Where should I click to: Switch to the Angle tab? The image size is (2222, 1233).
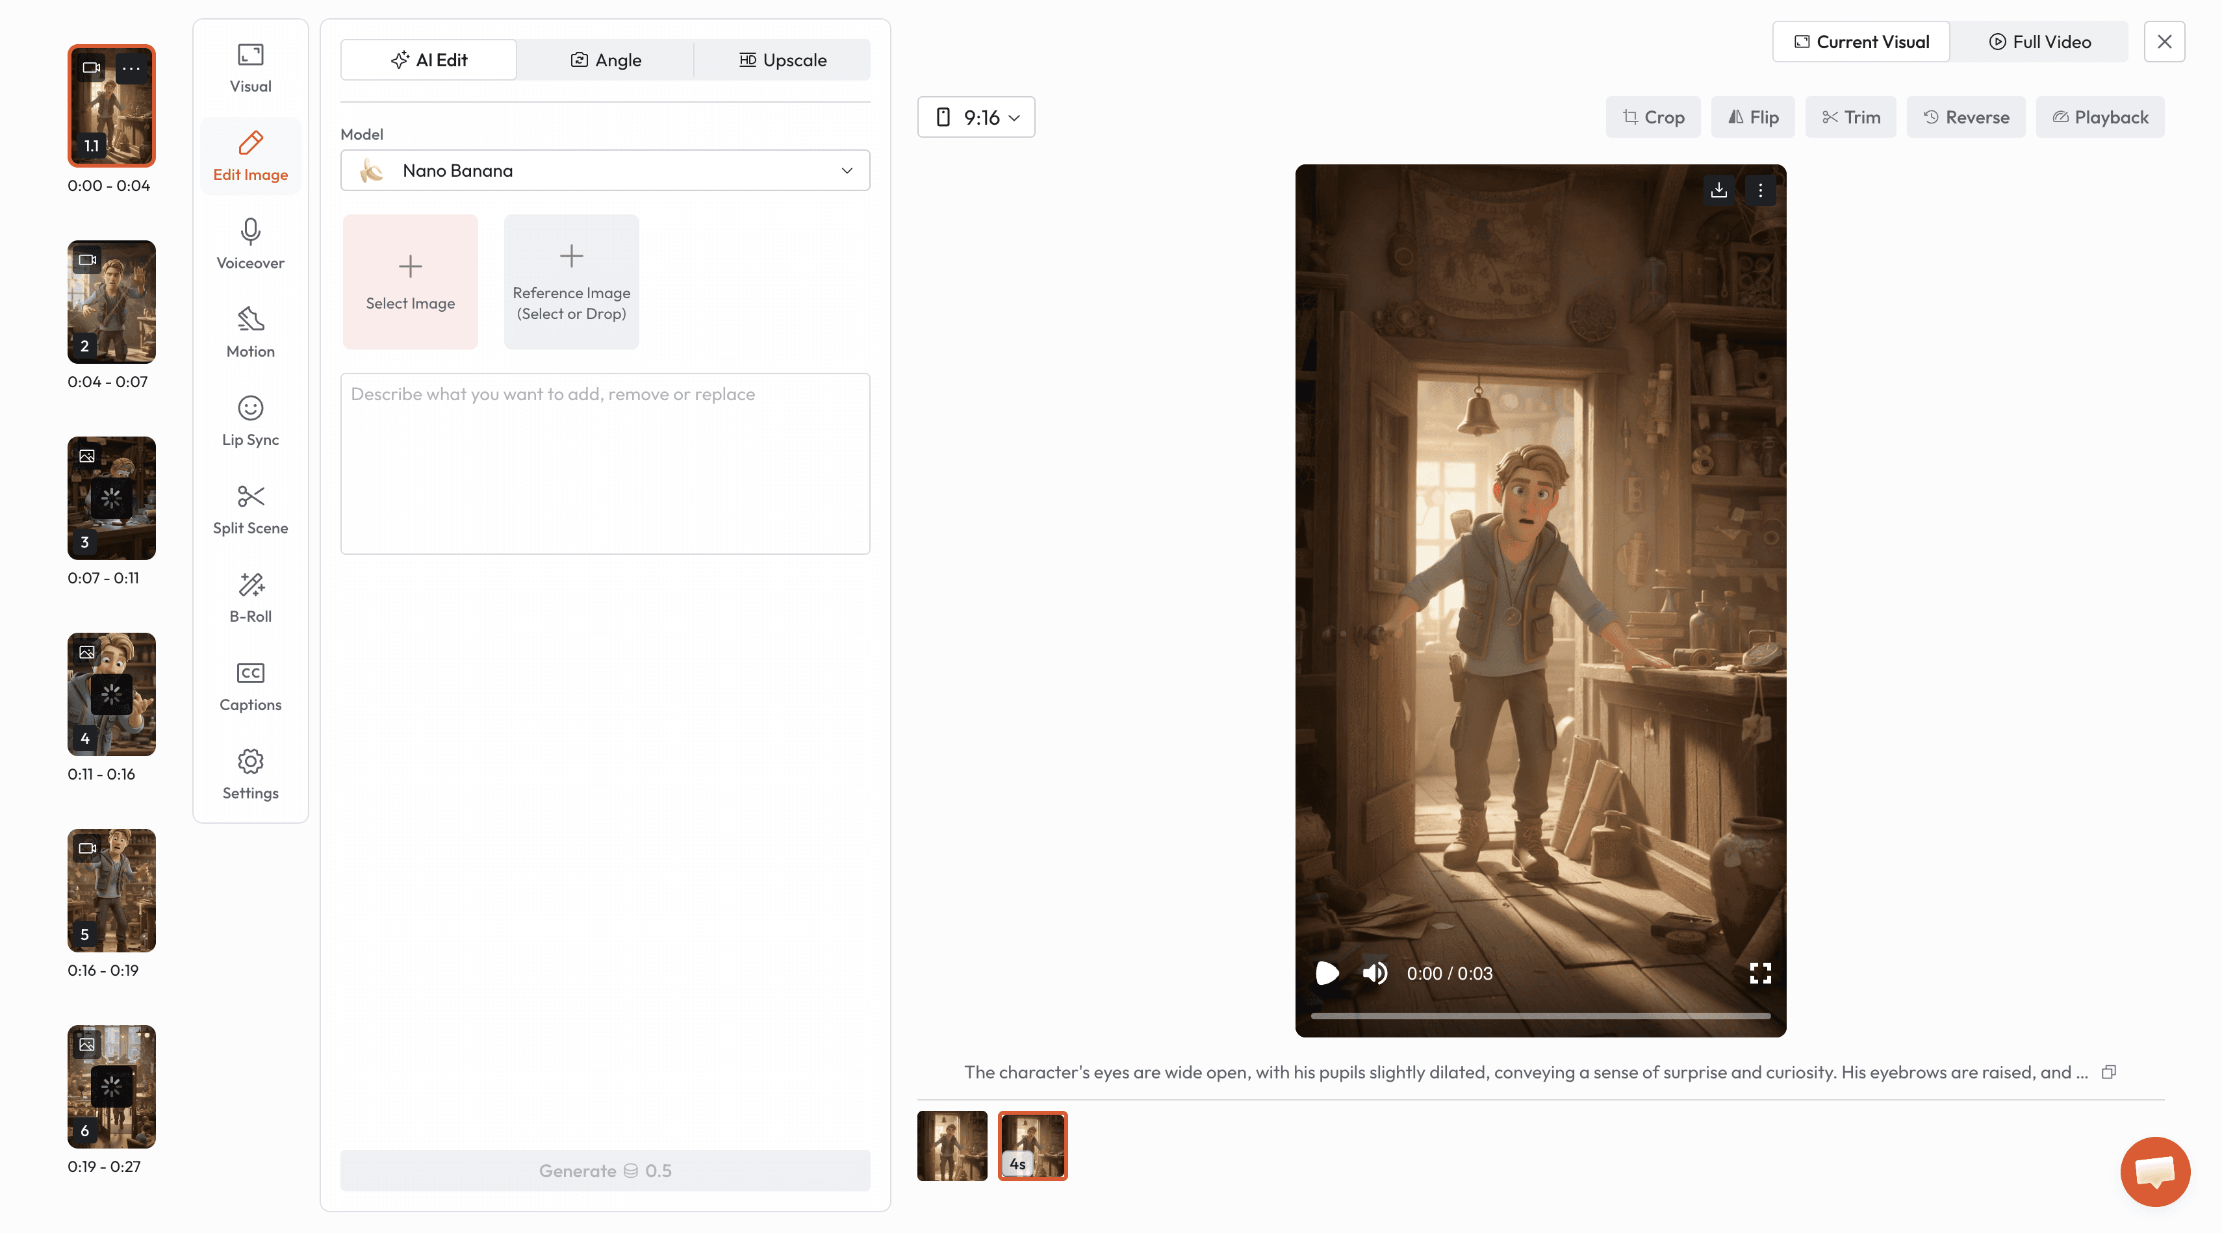[606, 60]
